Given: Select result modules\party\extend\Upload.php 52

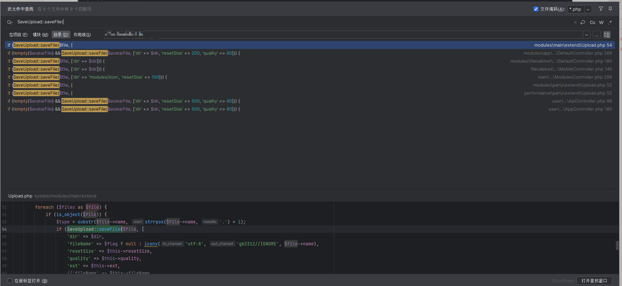Looking at the screenshot, I should tap(310, 85).
